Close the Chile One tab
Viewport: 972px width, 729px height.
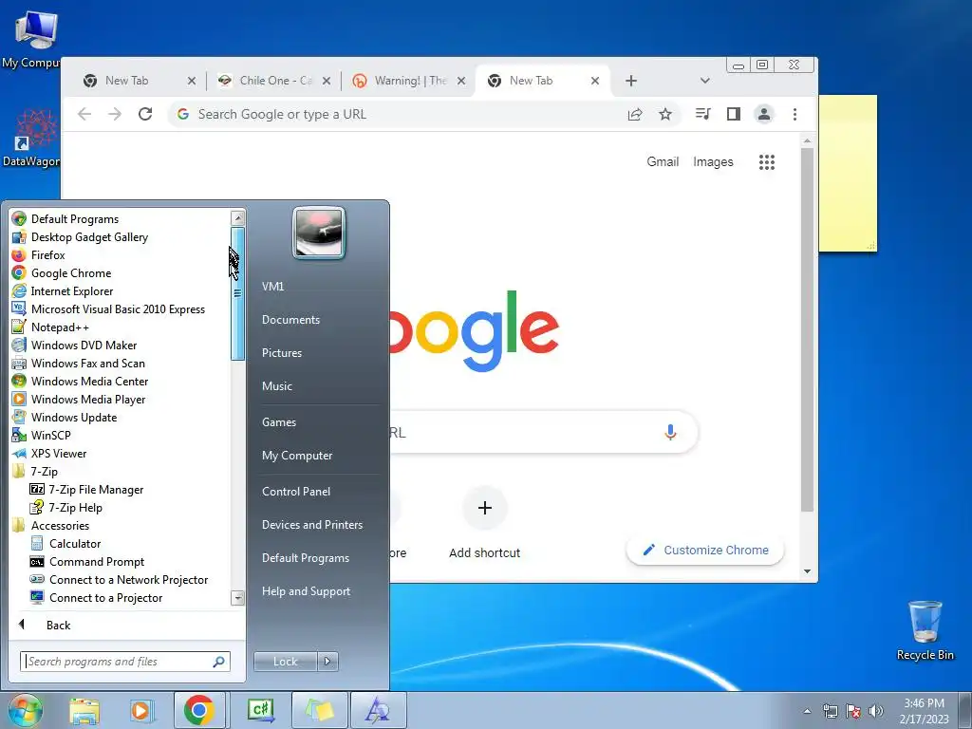click(327, 81)
